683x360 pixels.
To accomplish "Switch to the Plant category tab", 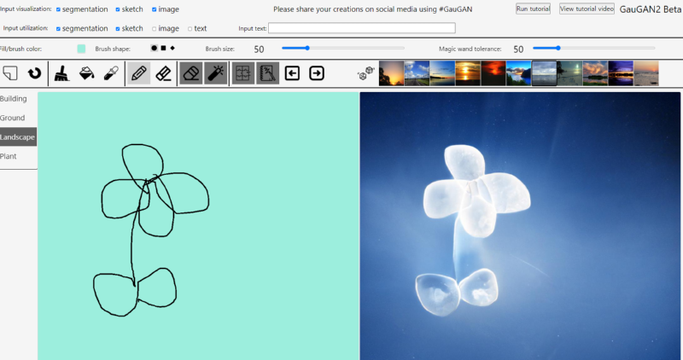I will point(9,157).
